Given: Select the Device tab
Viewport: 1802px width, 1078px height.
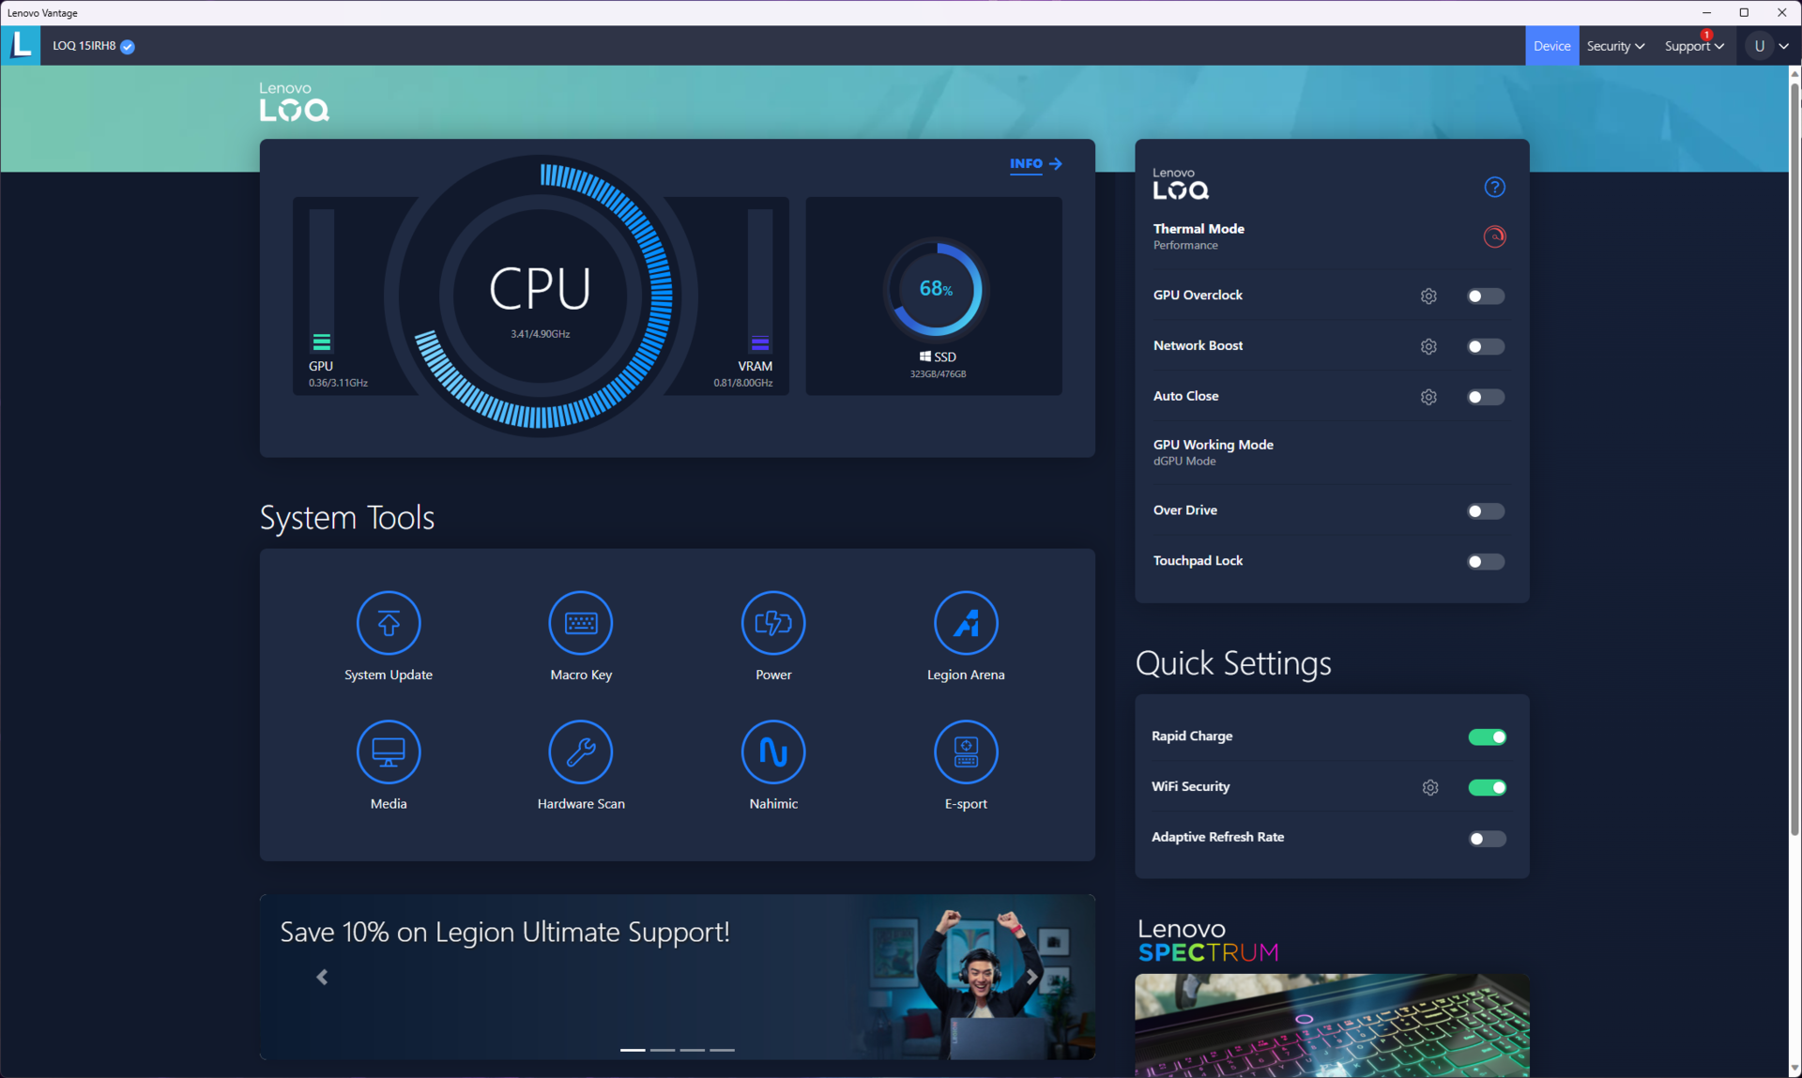Looking at the screenshot, I should tap(1550, 46).
